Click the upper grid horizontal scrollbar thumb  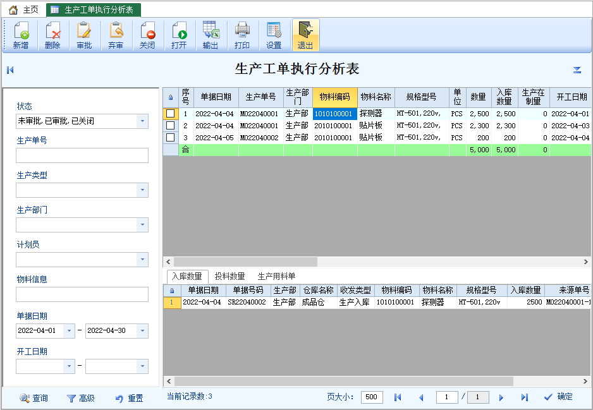coord(245,262)
